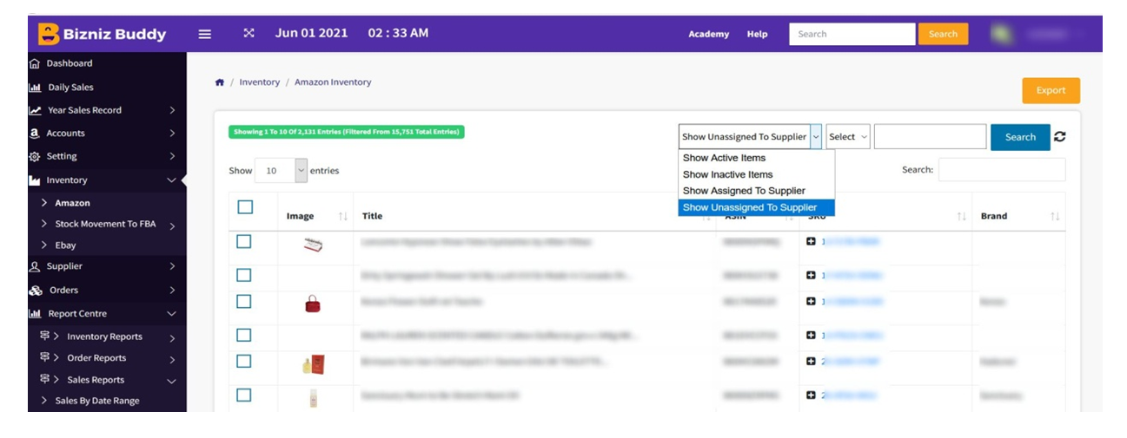This screenshot has height=438, width=1127.
Task: Select Show Assigned To Supplier option
Action: point(756,191)
